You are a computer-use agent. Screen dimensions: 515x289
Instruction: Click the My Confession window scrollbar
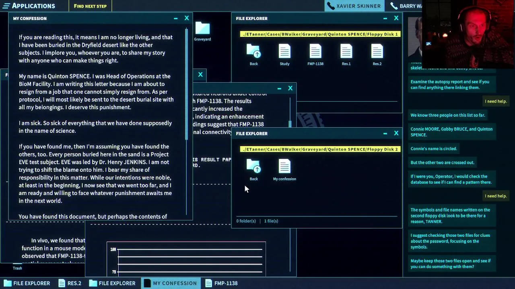[x=186, y=84]
